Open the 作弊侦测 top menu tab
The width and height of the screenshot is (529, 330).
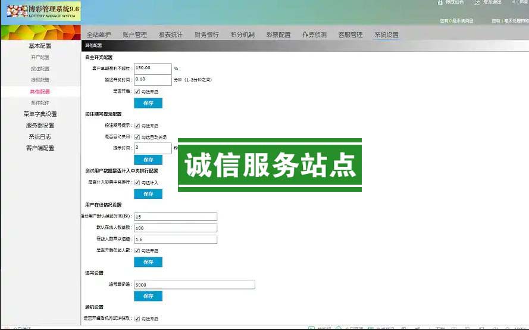tap(314, 35)
